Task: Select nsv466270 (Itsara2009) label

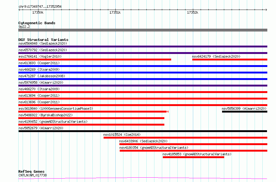Action: coord(39,89)
